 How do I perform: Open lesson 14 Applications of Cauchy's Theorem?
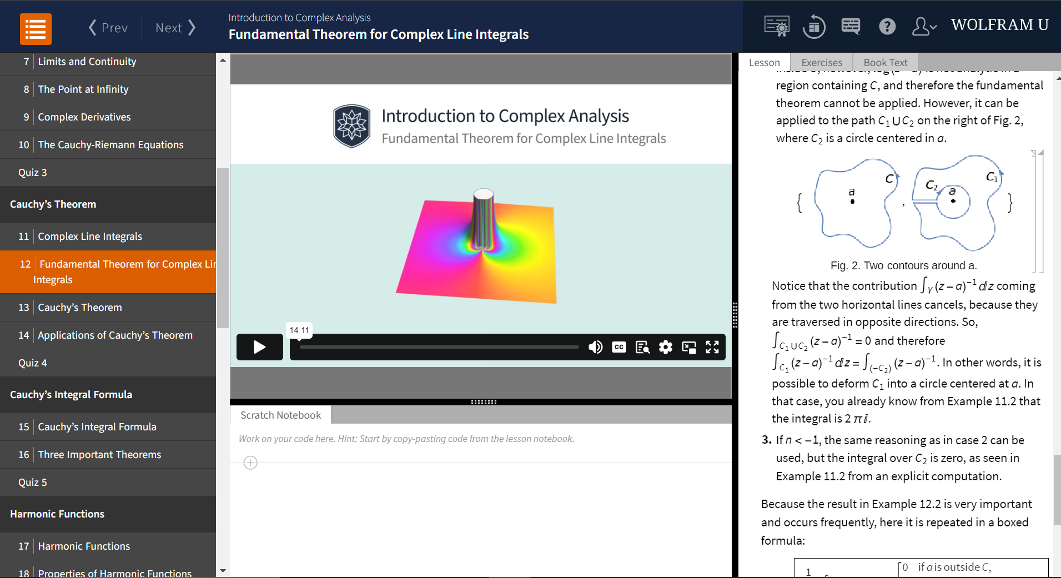(108, 335)
